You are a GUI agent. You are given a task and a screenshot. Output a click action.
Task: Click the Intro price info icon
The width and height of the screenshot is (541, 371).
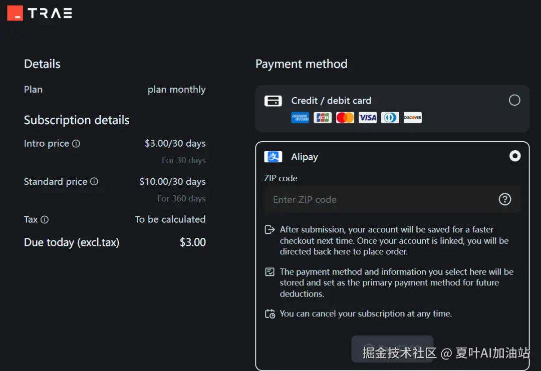(76, 144)
